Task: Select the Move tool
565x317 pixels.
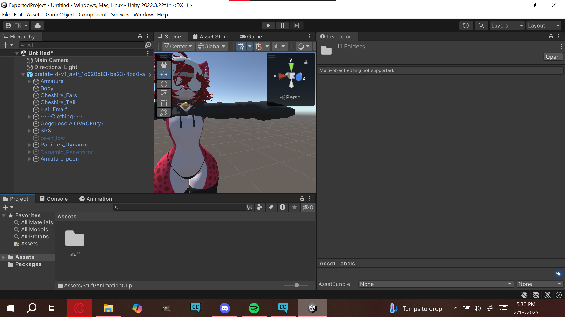Action: (164, 75)
